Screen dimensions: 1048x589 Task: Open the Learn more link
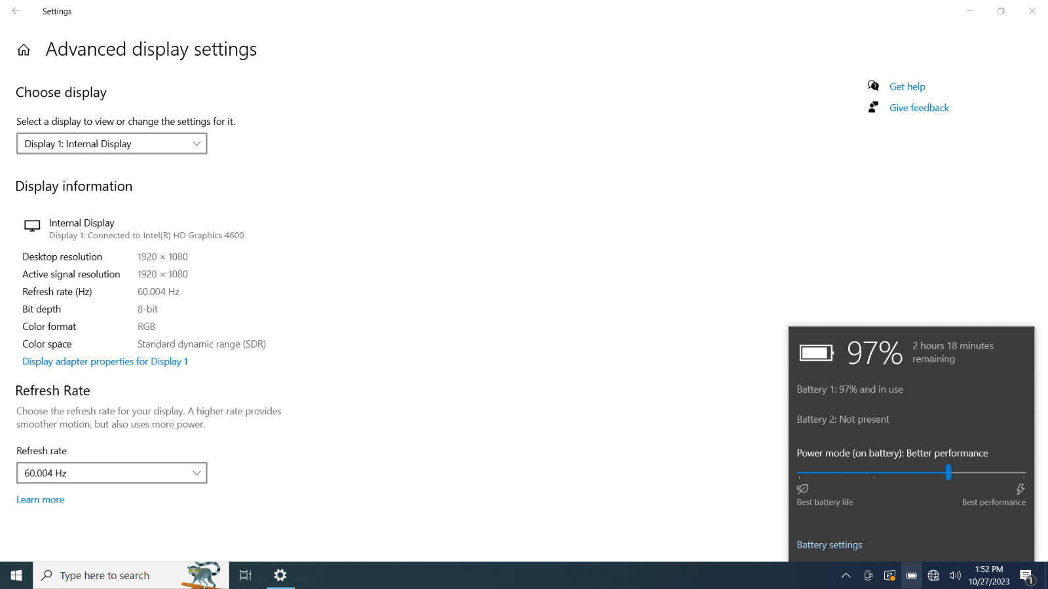[x=40, y=499]
